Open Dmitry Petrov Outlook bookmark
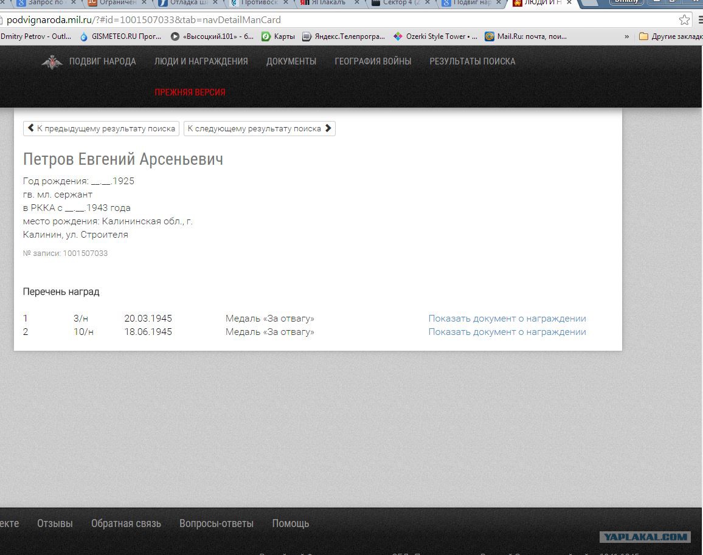The width and height of the screenshot is (703, 555). (x=36, y=36)
